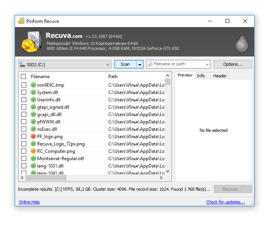Screen dimensions: 268x229
Task: Switch to the Info tab
Action: [x=203, y=76]
